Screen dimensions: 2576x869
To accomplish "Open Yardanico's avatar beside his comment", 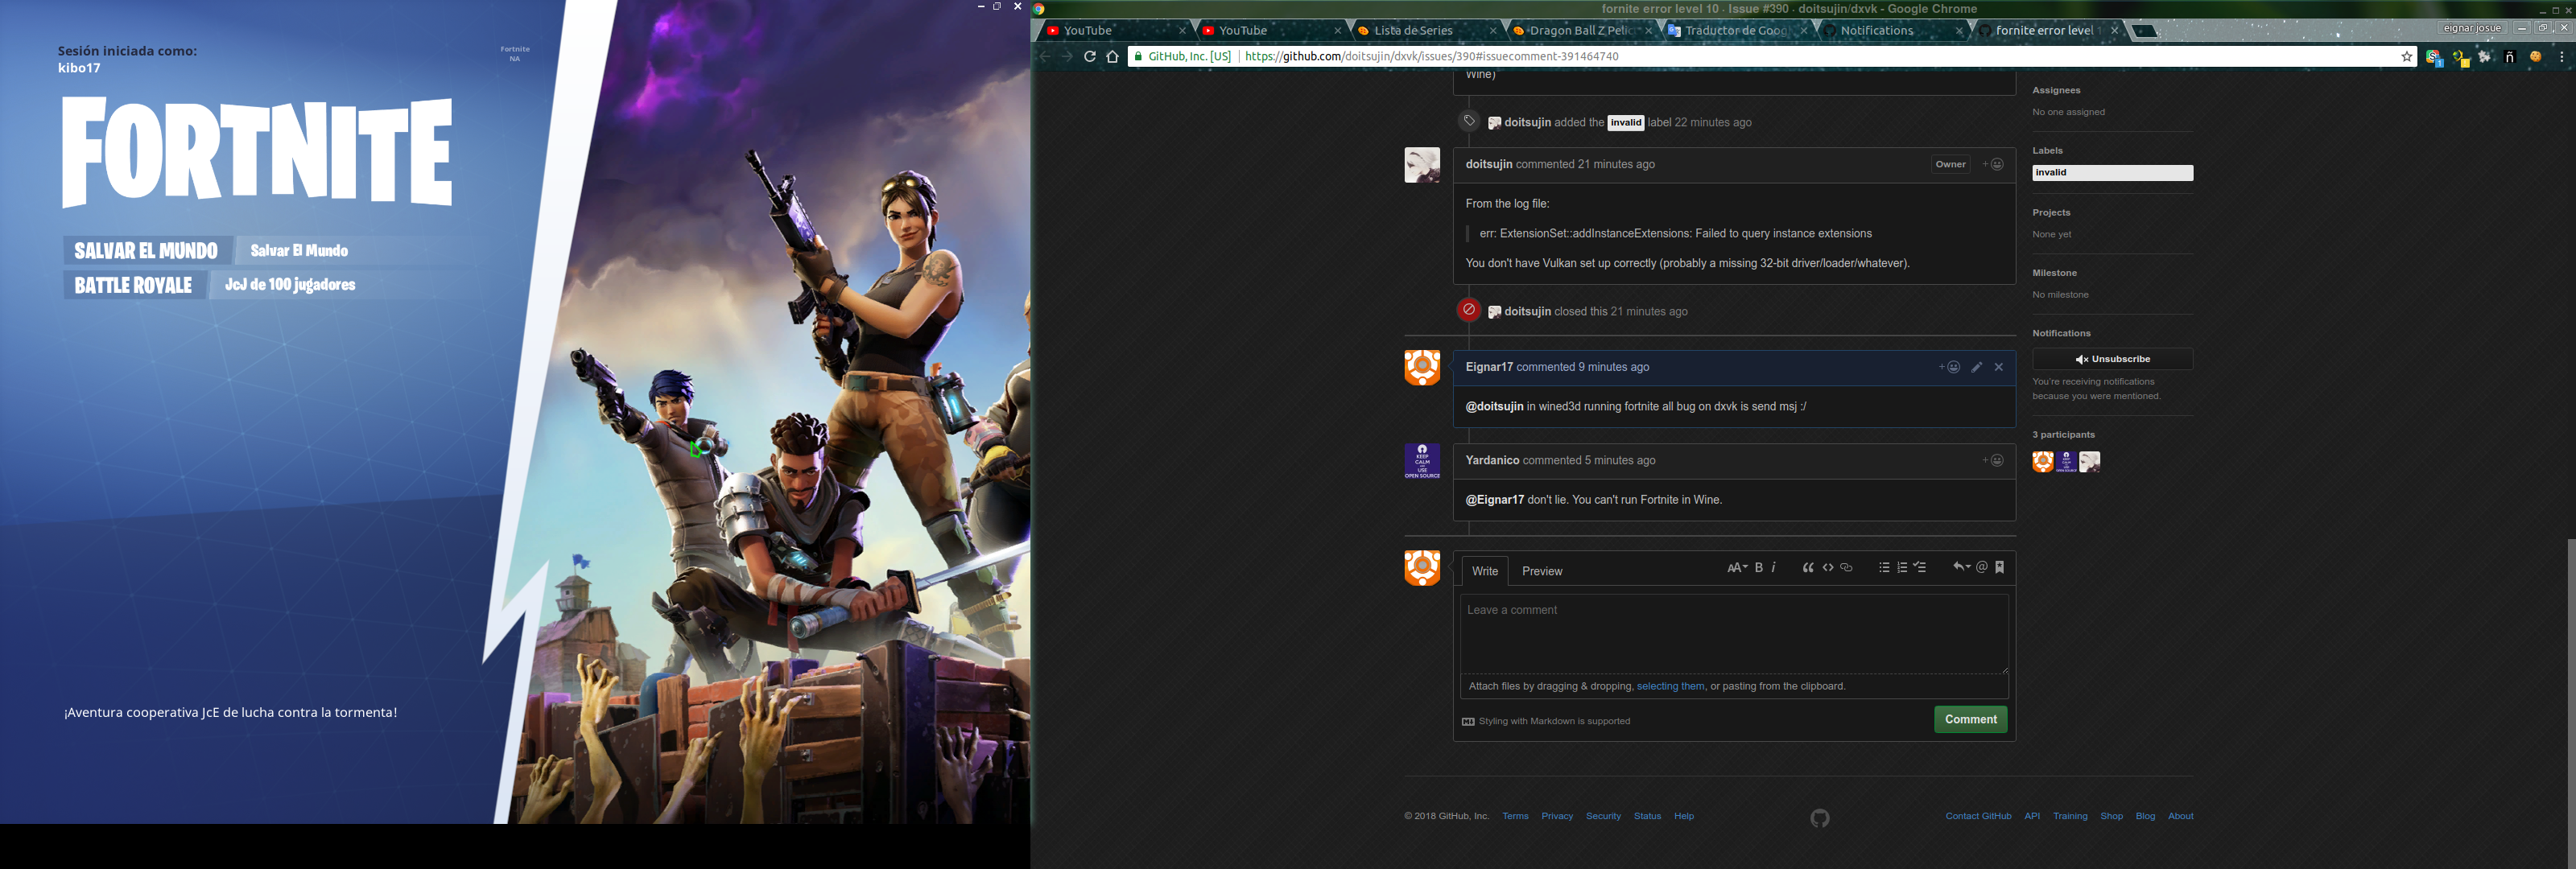I will [1422, 461].
